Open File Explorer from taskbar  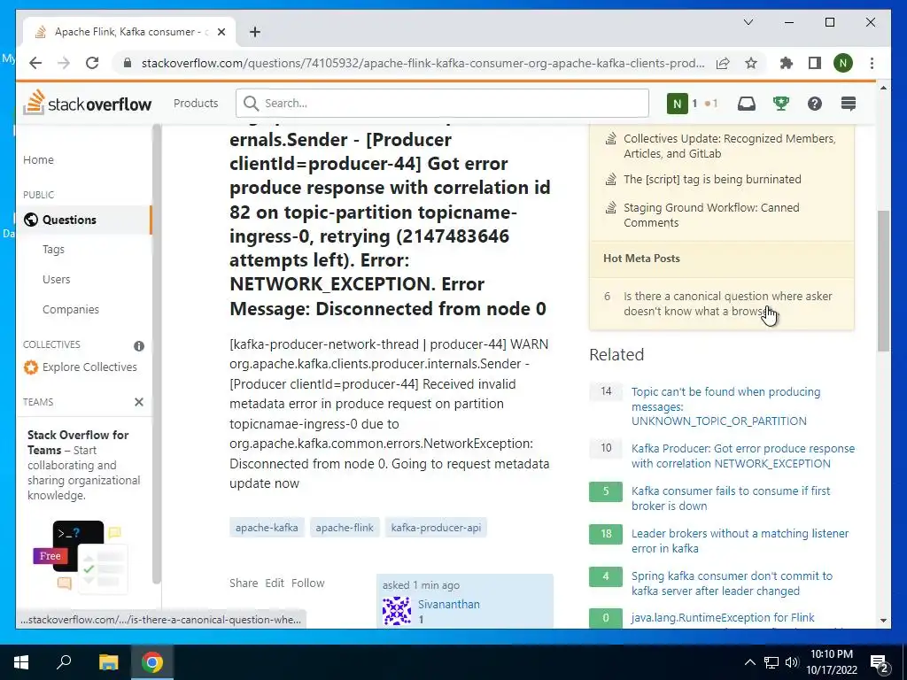(108, 662)
